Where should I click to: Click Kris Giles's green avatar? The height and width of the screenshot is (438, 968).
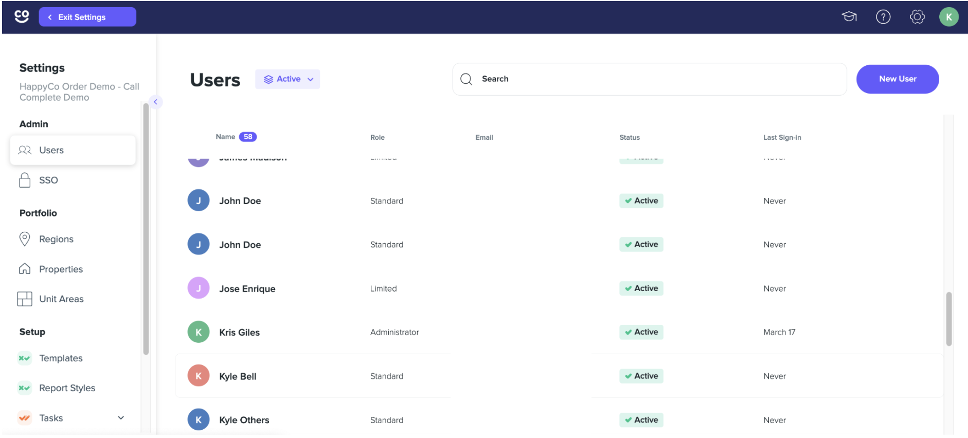[x=199, y=332]
